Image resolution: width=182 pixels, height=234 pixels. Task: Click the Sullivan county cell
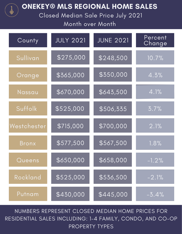(28, 57)
